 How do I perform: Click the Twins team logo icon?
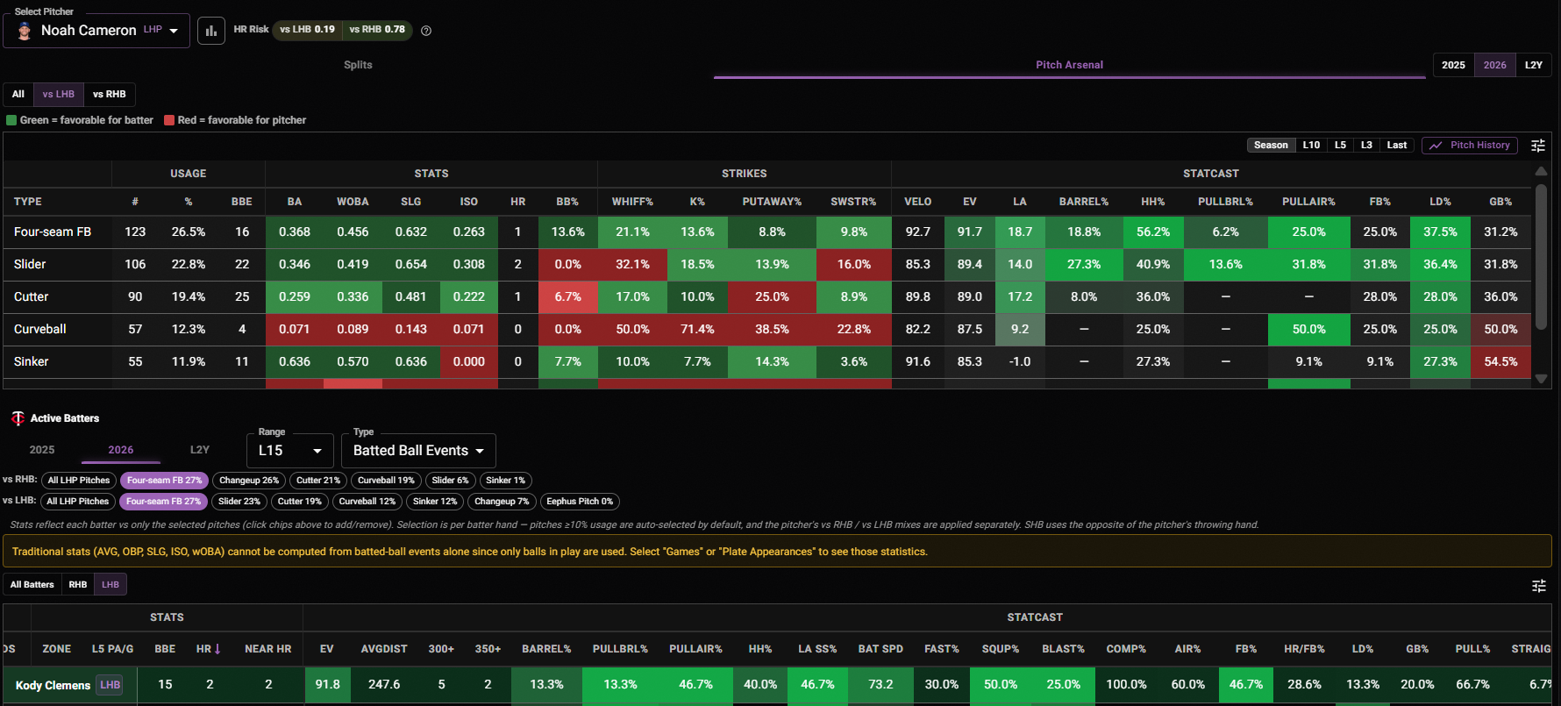click(x=18, y=418)
